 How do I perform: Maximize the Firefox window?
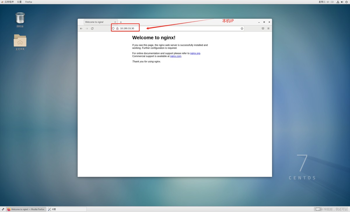coord(264,22)
